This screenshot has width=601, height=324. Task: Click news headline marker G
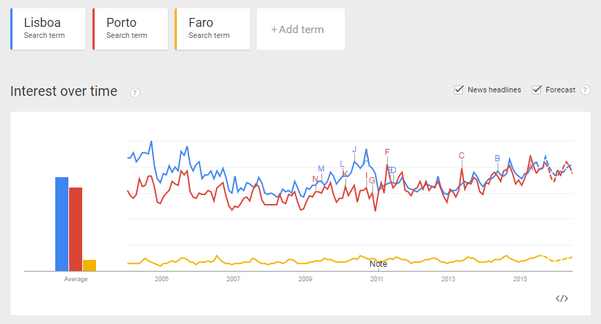click(372, 181)
